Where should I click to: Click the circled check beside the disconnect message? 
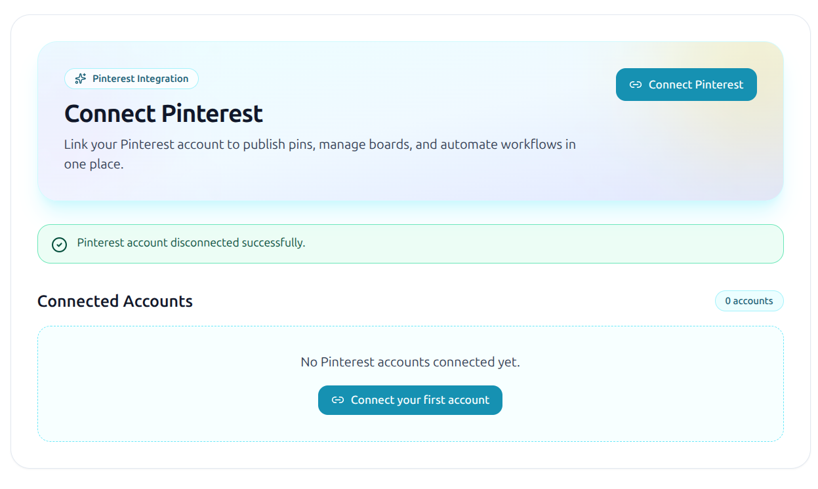(59, 244)
